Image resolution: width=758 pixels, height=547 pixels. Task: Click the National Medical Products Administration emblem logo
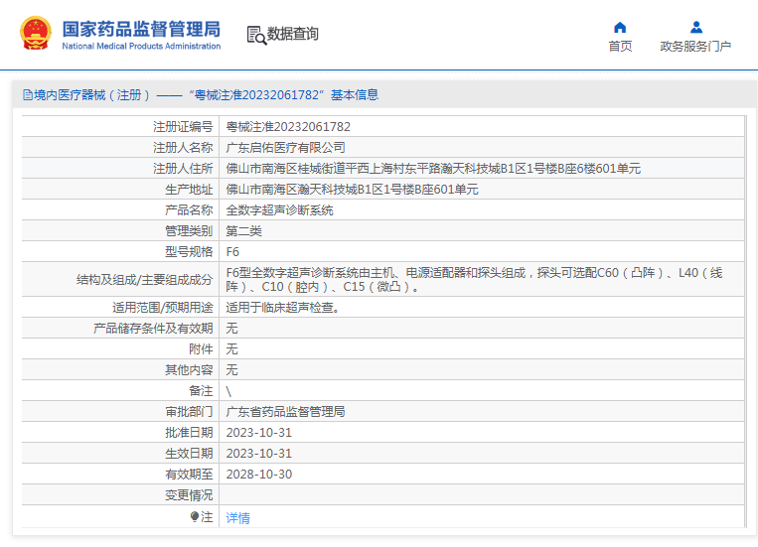(38, 34)
